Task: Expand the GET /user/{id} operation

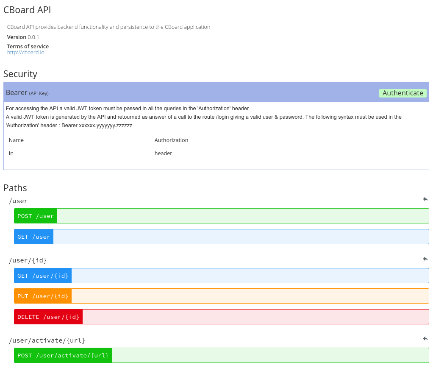Action: pos(222,276)
